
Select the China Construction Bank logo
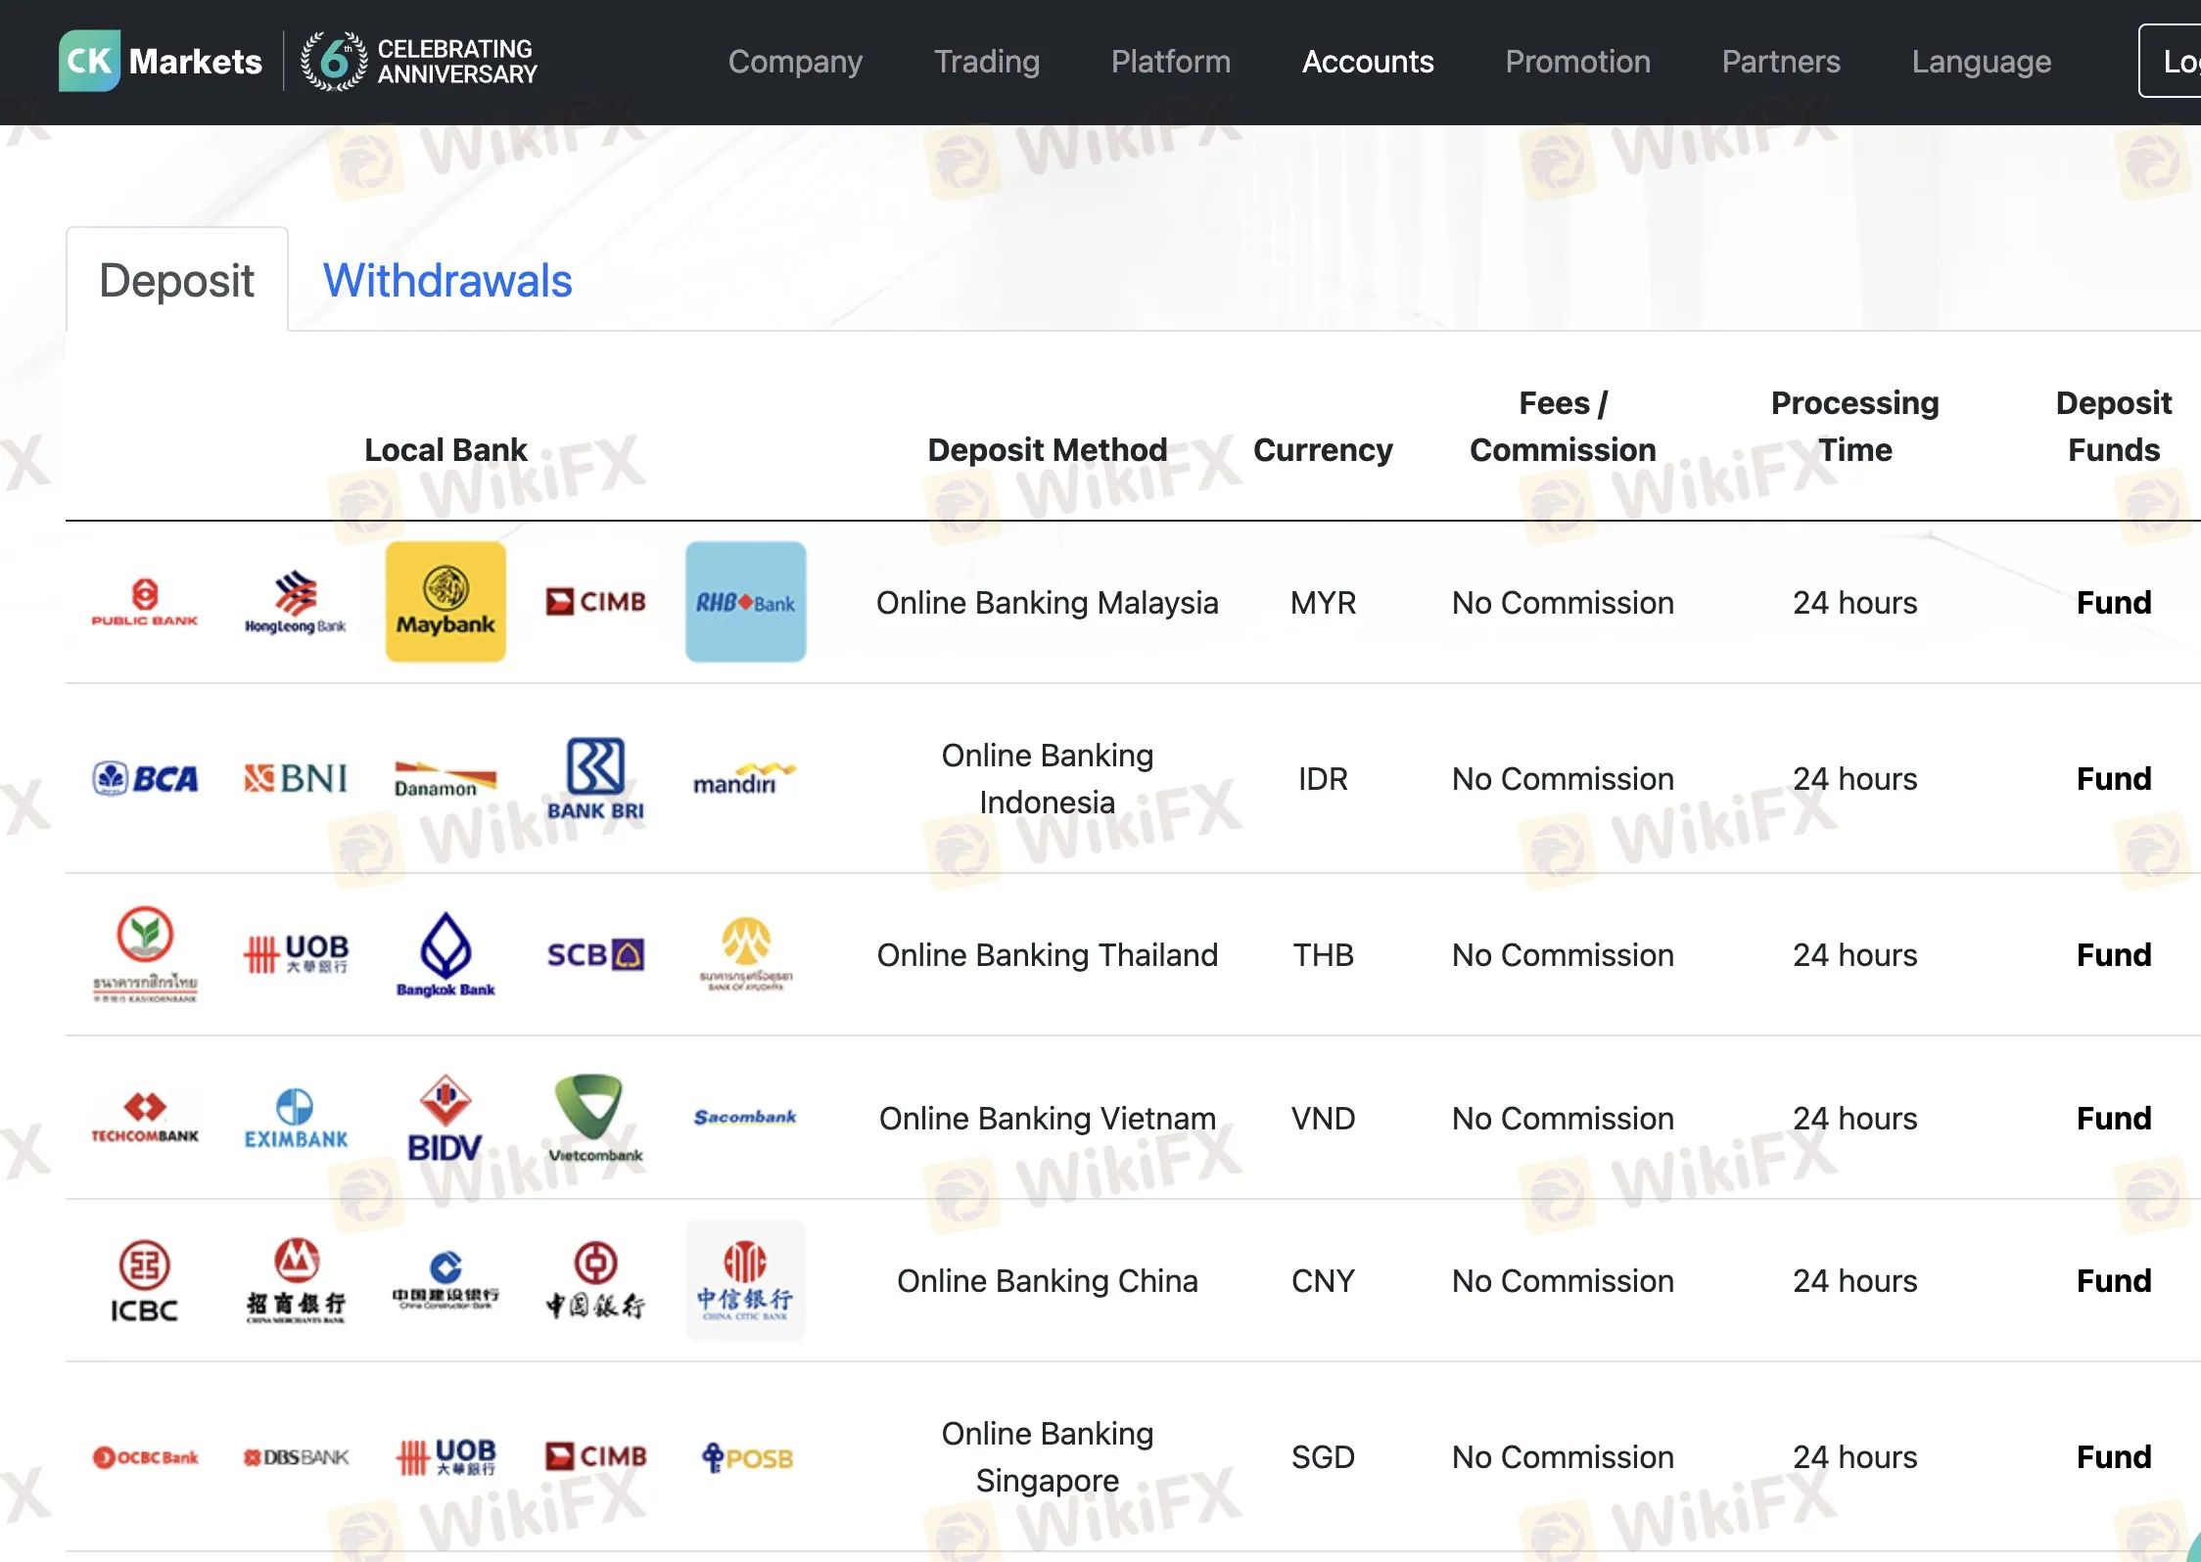[445, 1281]
